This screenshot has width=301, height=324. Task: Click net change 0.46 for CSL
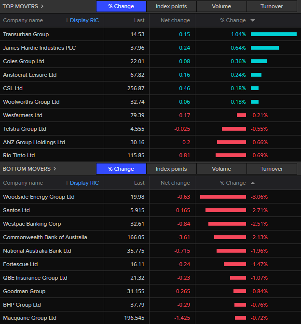[184, 88]
